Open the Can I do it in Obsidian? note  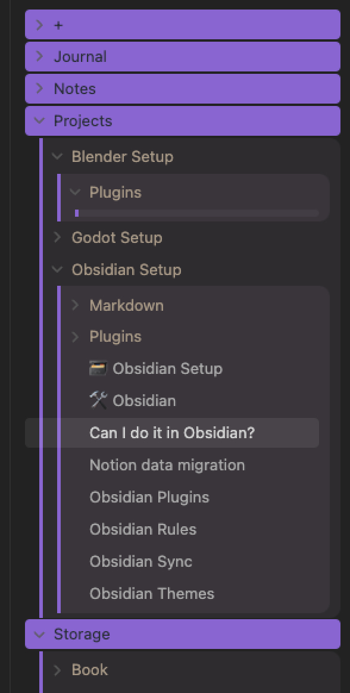[x=172, y=433]
